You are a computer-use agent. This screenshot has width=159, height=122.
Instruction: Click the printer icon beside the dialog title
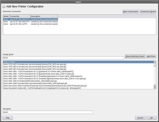click(4, 7)
